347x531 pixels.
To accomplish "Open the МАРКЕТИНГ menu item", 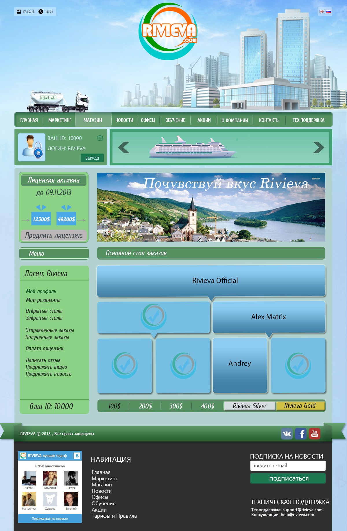I will pyautogui.click(x=60, y=120).
